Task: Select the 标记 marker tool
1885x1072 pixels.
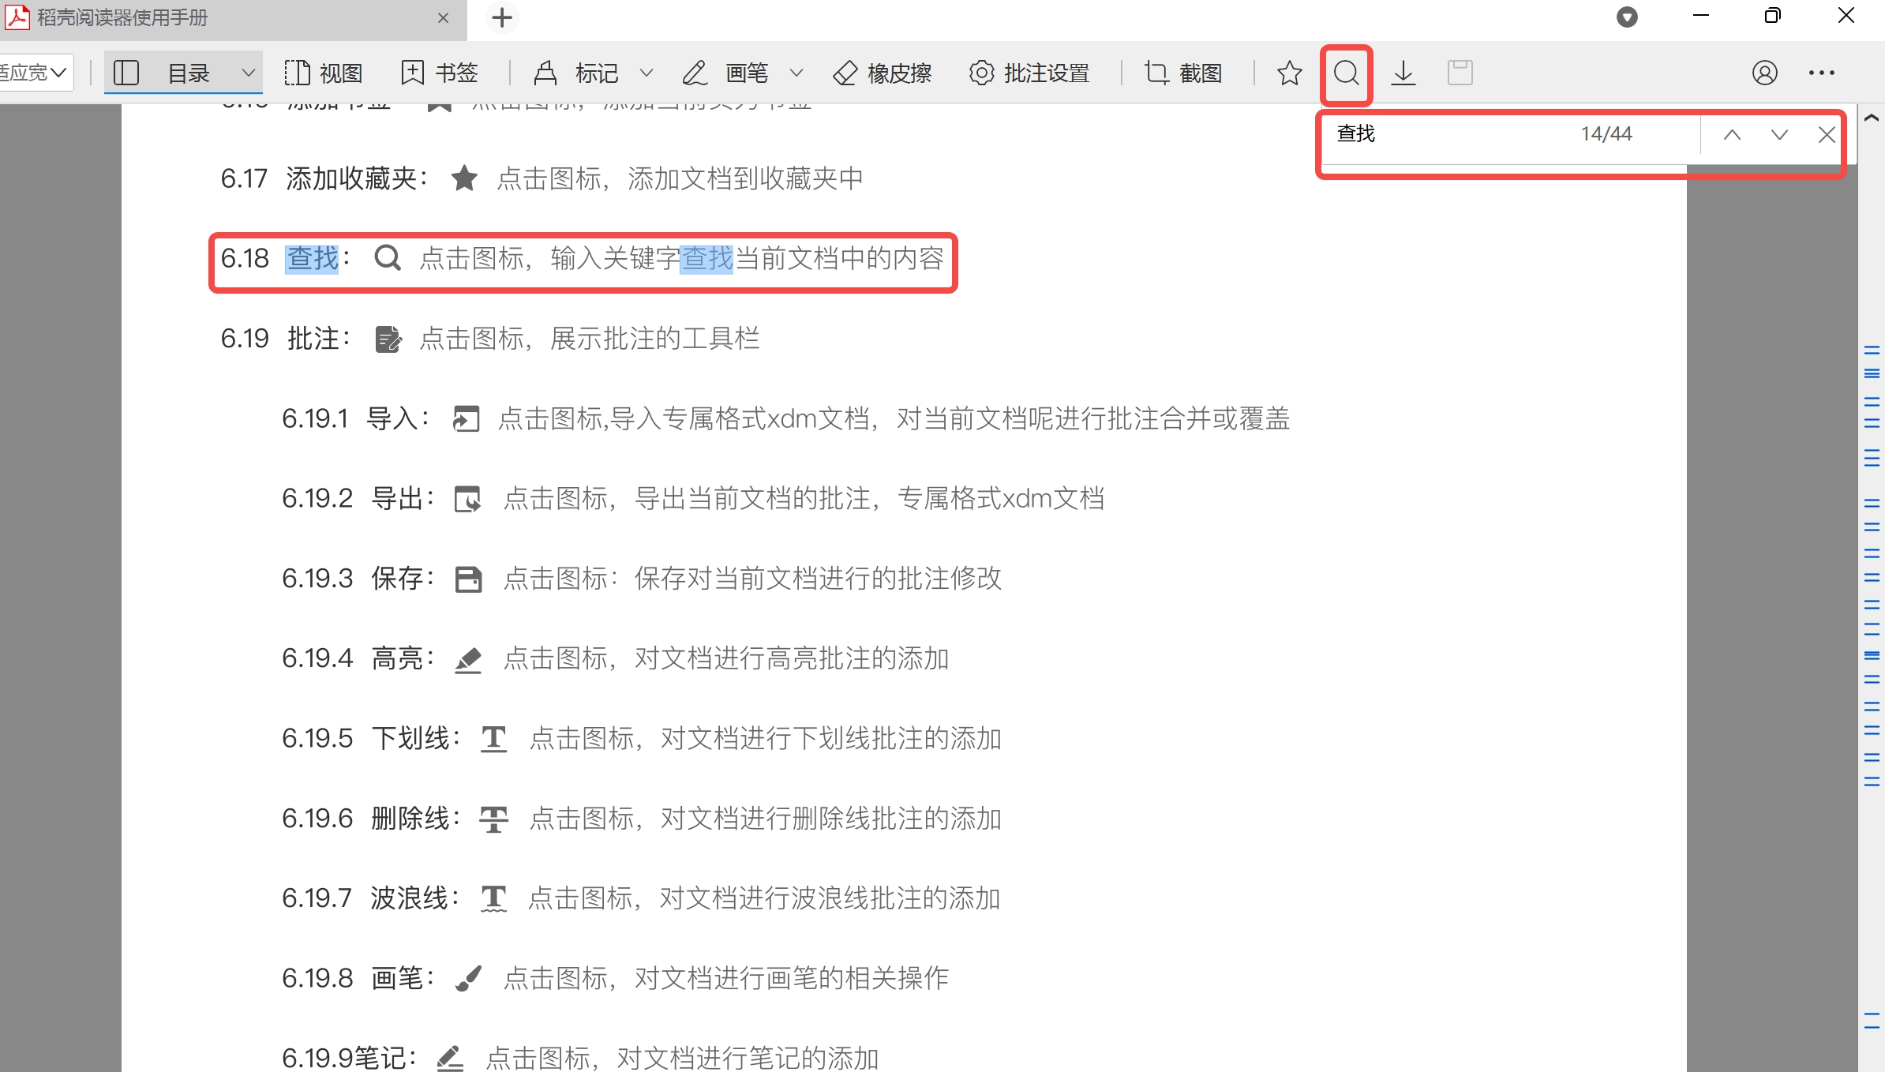Action: click(x=575, y=73)
